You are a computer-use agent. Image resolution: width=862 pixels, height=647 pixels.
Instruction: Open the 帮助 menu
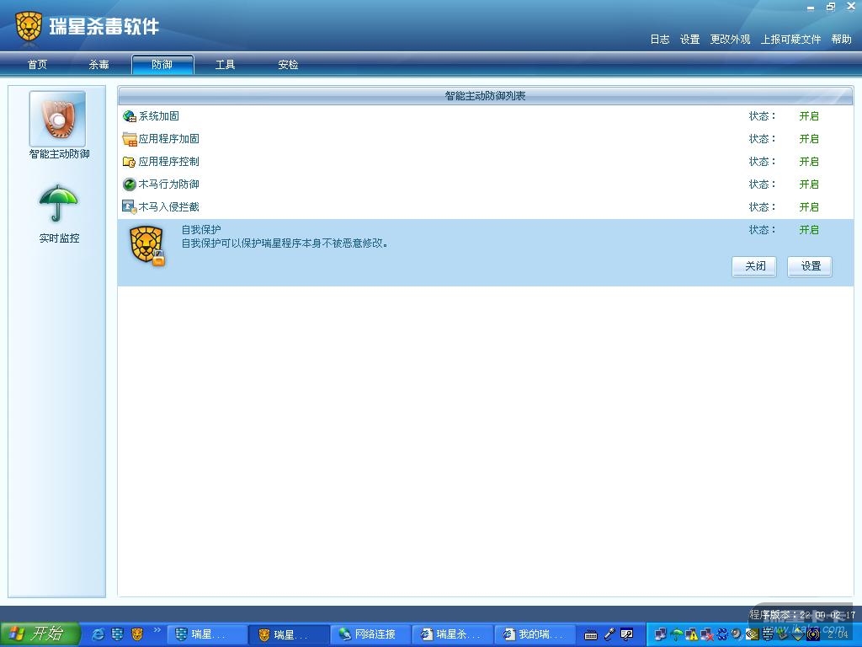pyautogui.click(x=841, y=39)
